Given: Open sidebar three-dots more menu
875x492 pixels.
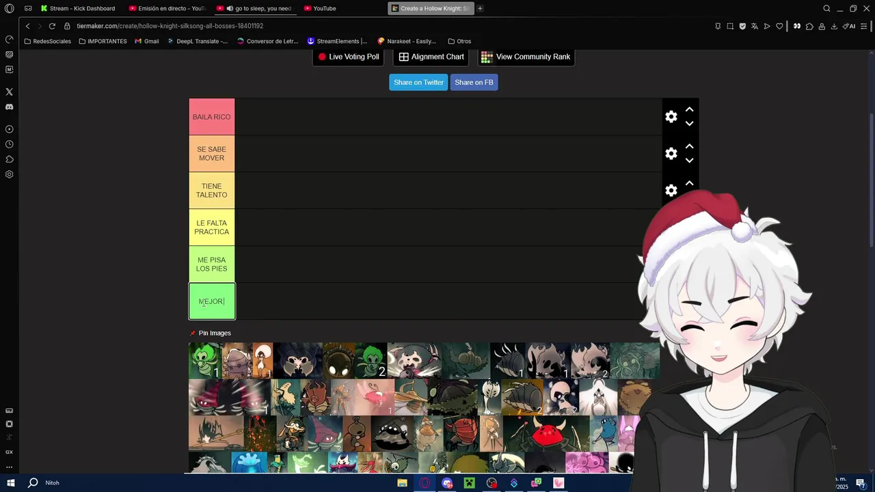Looking at the screenshot, I should (9, 467).
